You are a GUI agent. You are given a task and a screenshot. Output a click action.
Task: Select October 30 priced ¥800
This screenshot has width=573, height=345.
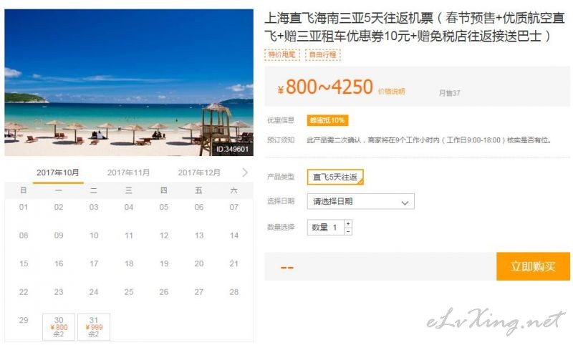(x=59, y=326)
